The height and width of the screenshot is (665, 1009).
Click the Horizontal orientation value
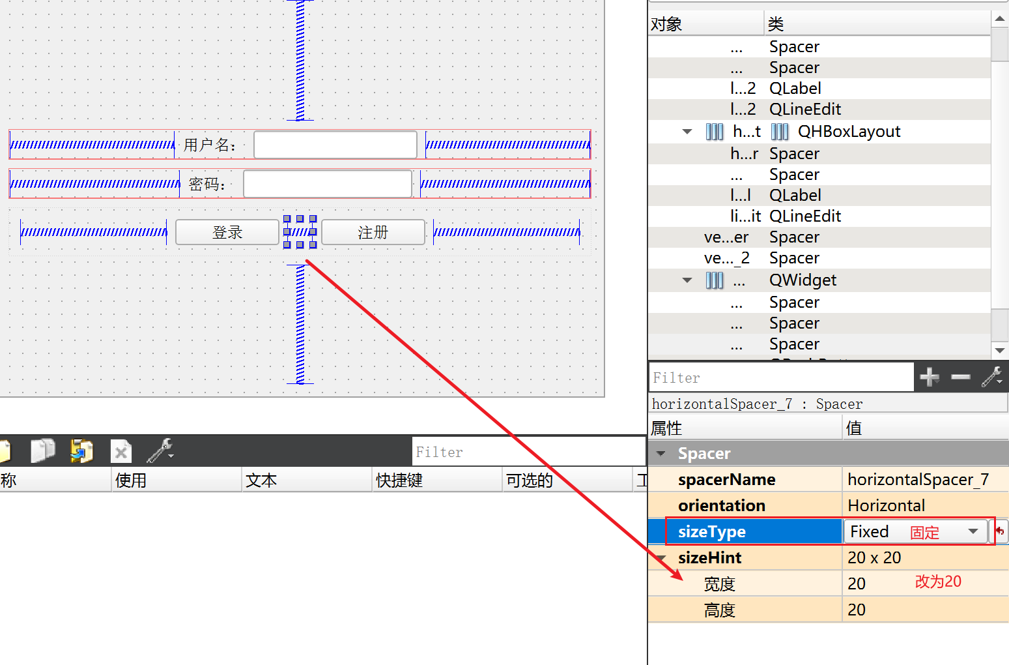pyautogui.click(x=886, y=505)
